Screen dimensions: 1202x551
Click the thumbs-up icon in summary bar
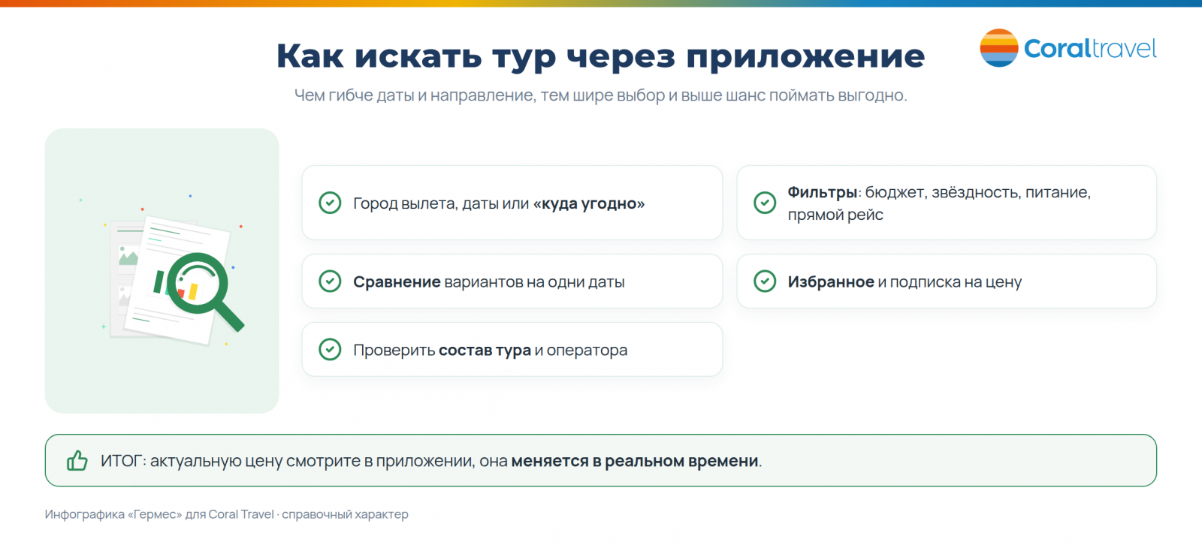77,460
